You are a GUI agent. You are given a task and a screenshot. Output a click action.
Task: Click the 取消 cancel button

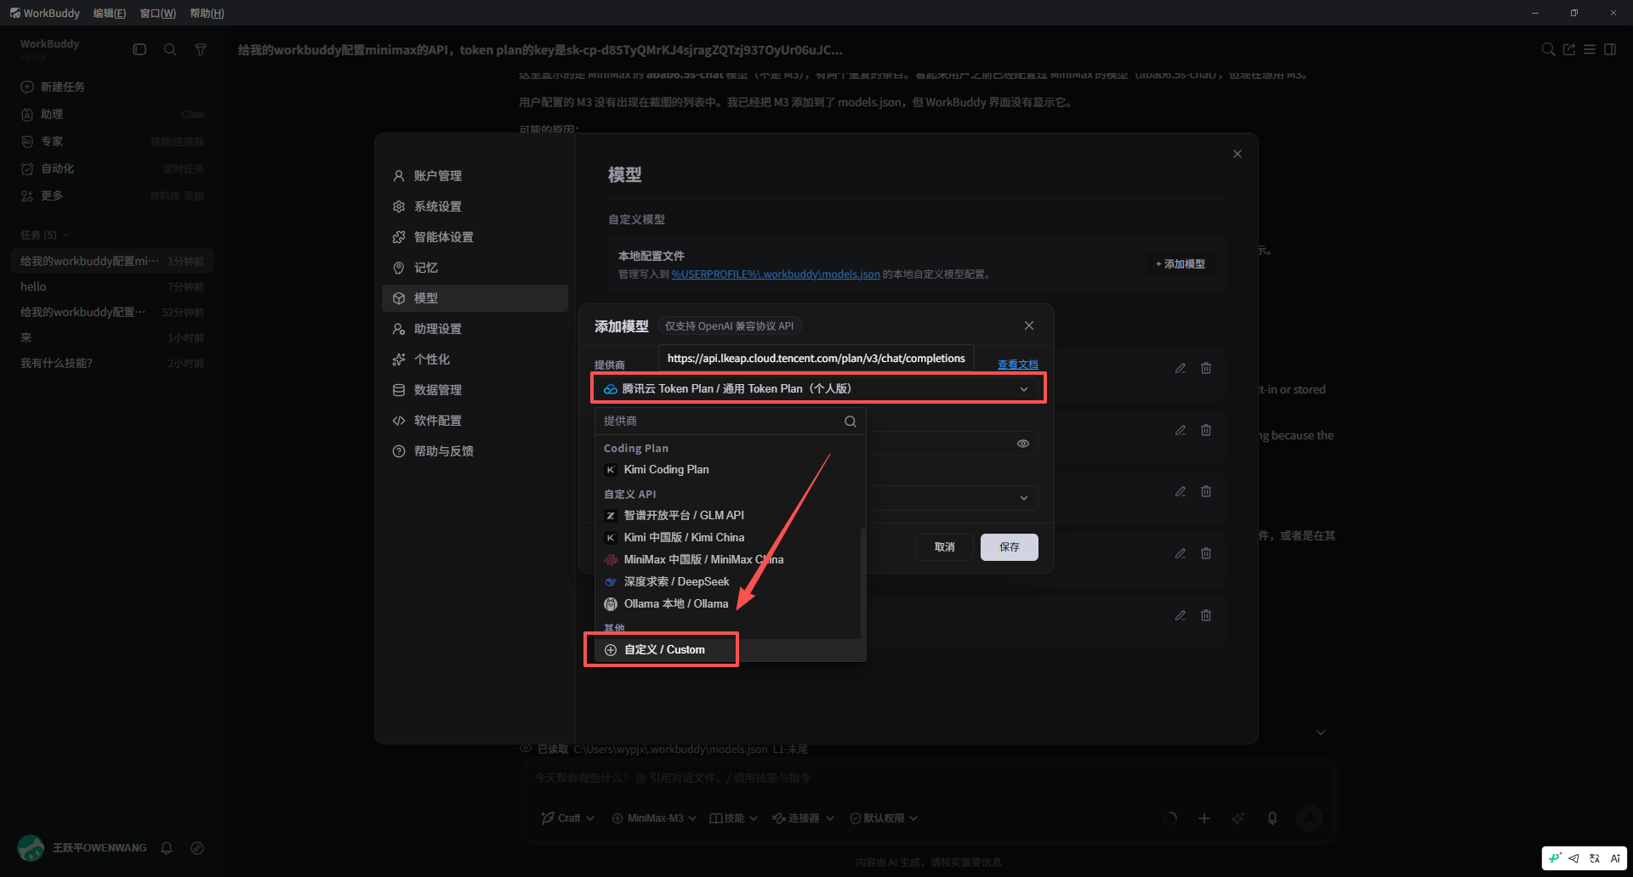click(944, 547)
